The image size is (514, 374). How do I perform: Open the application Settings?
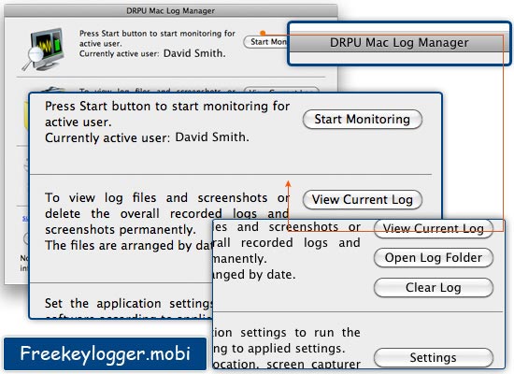click(434, 357)
